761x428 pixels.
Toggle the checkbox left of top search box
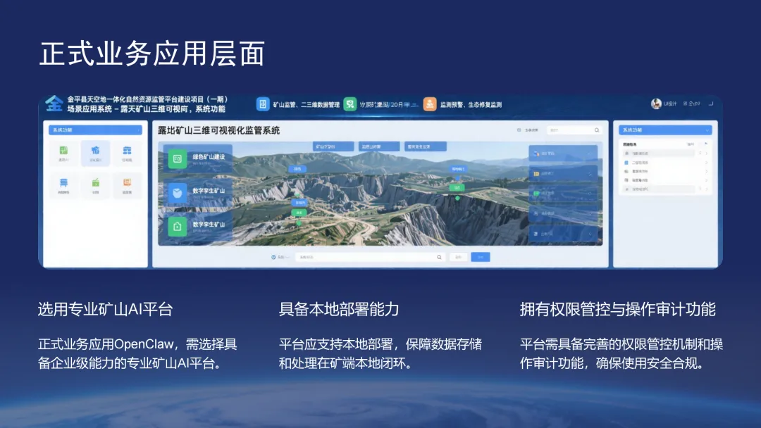coord(519,130)
